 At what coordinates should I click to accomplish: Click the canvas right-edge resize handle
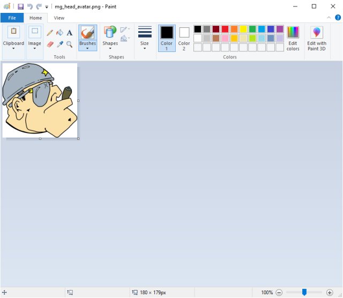click(78, 101)
